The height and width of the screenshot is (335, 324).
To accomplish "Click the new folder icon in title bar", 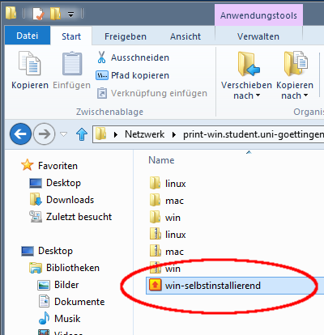I will (x=55, y=14).
